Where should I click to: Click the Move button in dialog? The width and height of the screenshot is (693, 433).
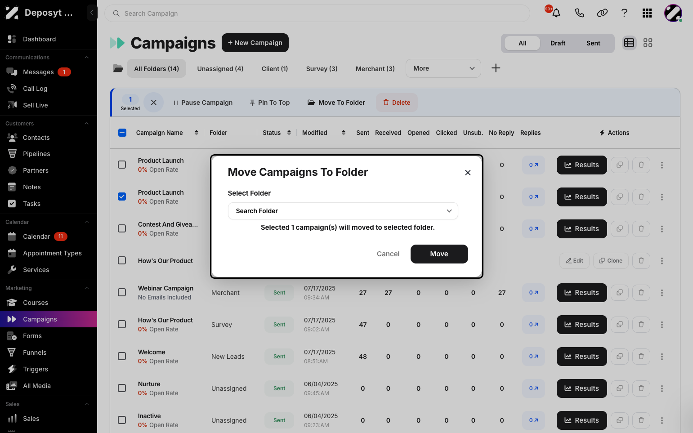point(439,254)
